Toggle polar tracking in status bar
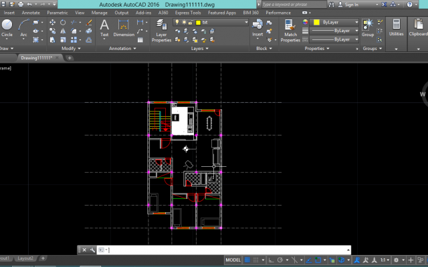Image resolution: width=428 pixels, height=267 pixels. pyautogui.click(x=280, y=260)
